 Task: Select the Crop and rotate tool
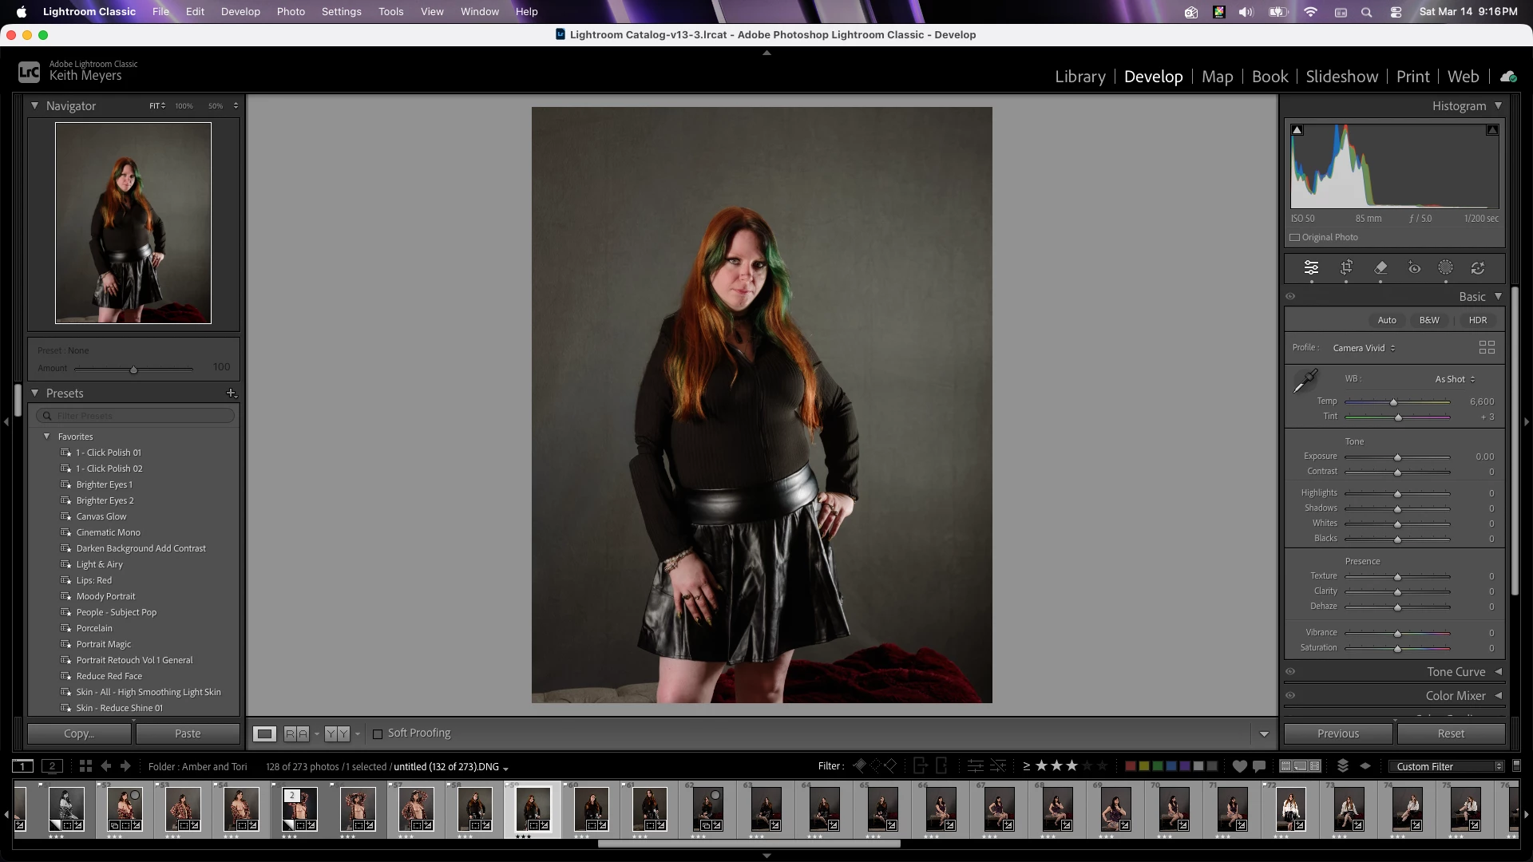point(1346,268)
